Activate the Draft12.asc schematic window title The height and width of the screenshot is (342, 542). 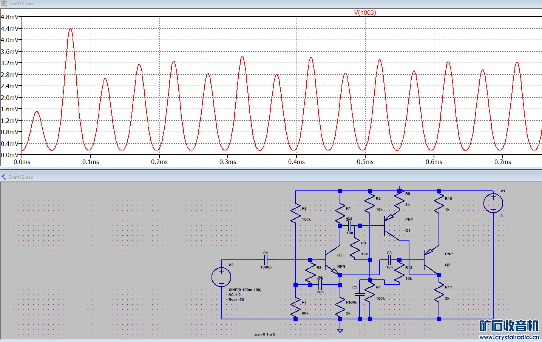(x=20, y=177)
